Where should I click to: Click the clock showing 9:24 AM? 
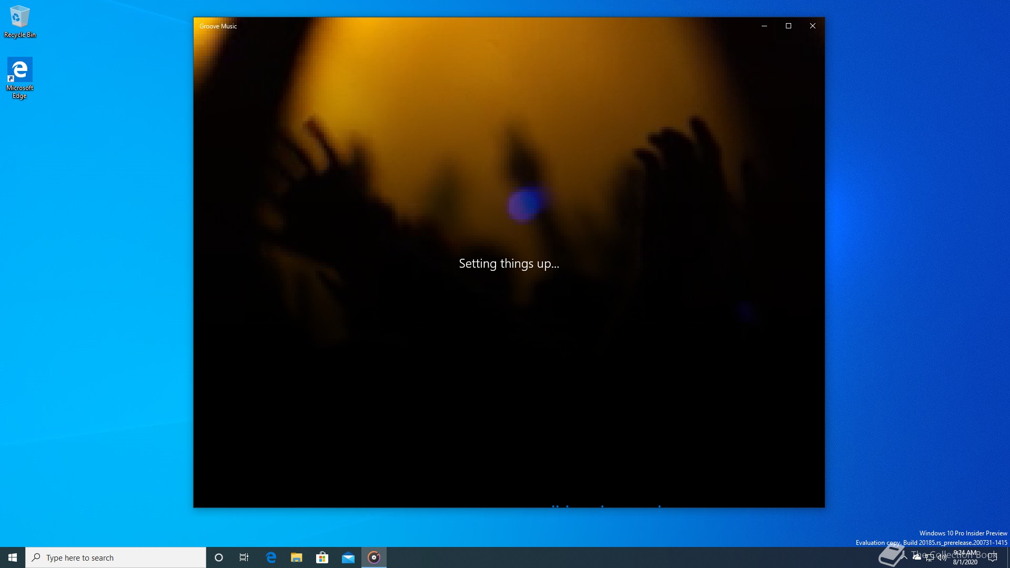[x=965, y=557]
